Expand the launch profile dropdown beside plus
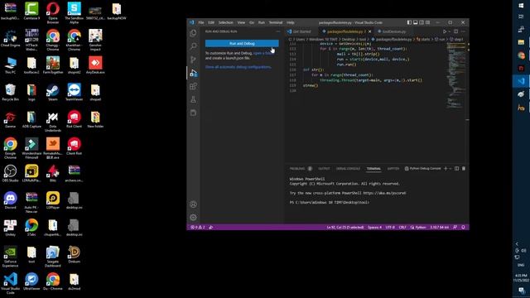This screenshot has height=298, width=530. tap(450, 169)
